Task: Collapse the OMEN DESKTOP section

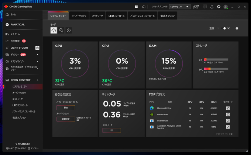Action: pos(37,80)
